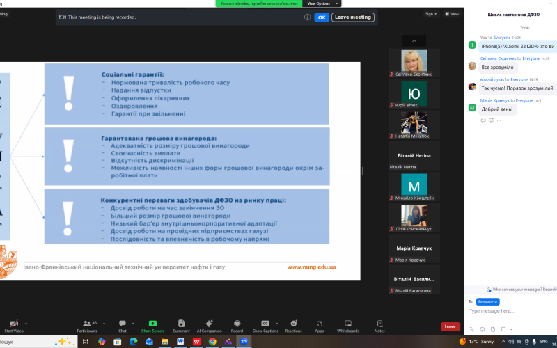Select the Михайло participant tile with M avatar
The width and height of the screenshot is (557, 348).
click(x=414, y=187)
